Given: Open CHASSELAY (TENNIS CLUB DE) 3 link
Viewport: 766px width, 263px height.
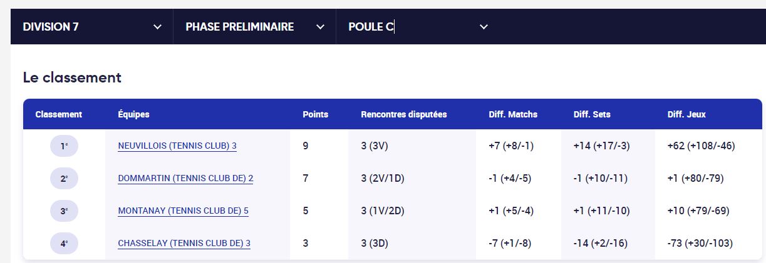Looking at the screenshot, I should click(184, 244).
